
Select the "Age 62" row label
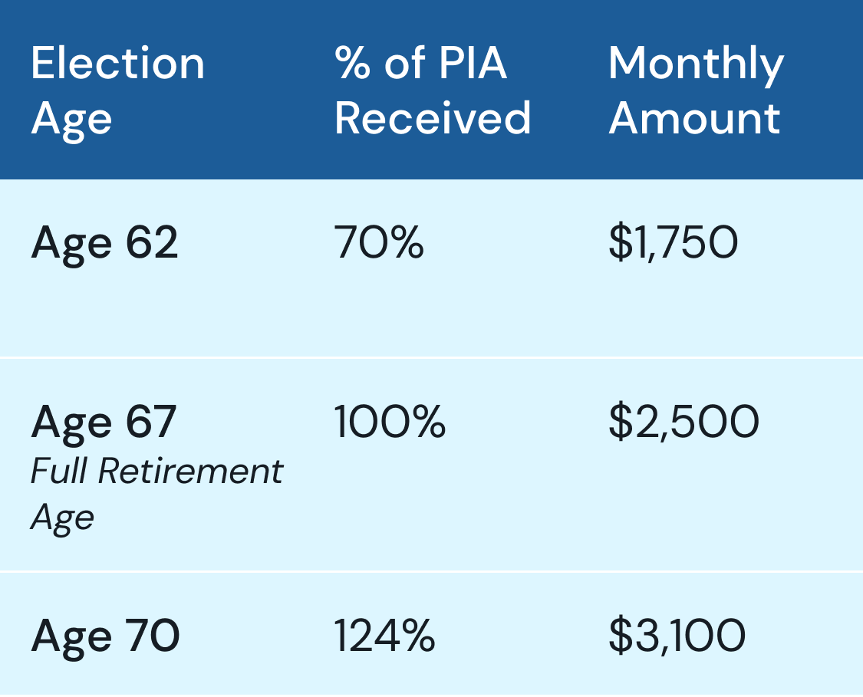click(104, 242)
